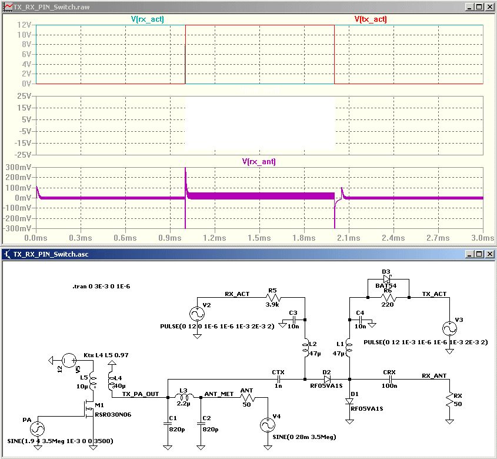The image size is (497, 459).
Task: Select the D3 BAT54 diode symbol
Action: click(x=386, y=280)
